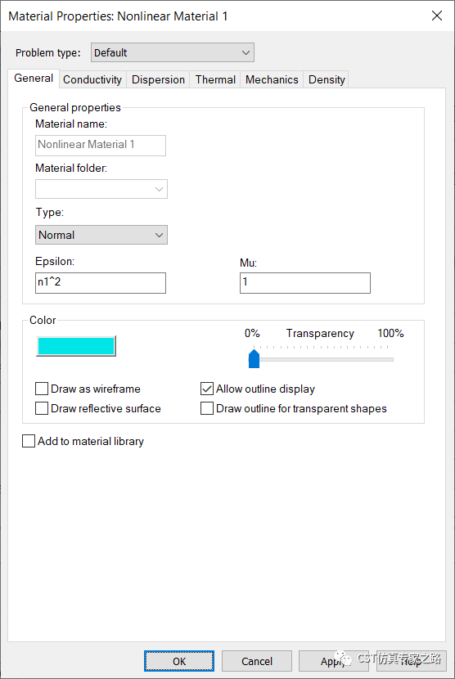This screenshot has width=455, height=679.
Task: Go to the Density tab
Action: [327, 79]
